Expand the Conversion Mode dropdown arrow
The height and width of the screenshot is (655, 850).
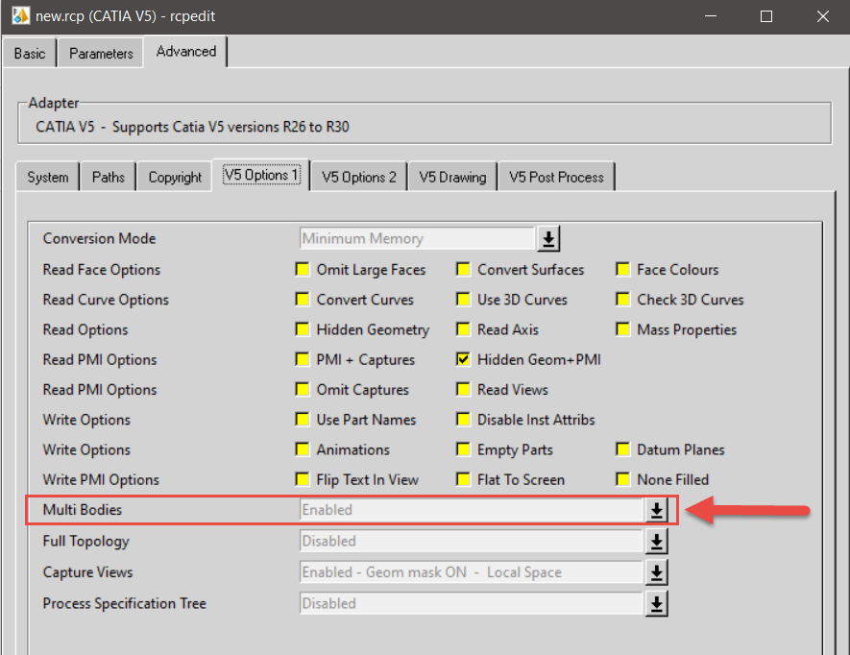pyautogui.click(x=548, y=238)
